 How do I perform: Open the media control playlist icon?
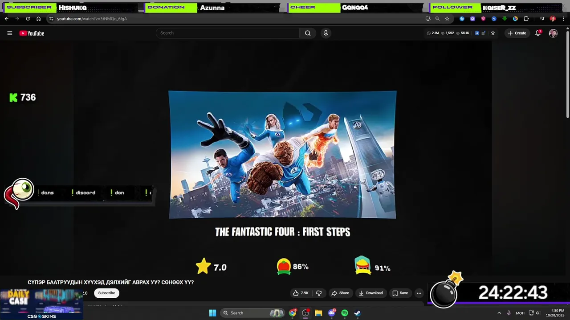[x=542, y=19]
